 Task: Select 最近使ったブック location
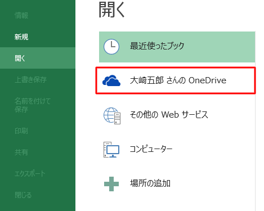click(177, 47)
